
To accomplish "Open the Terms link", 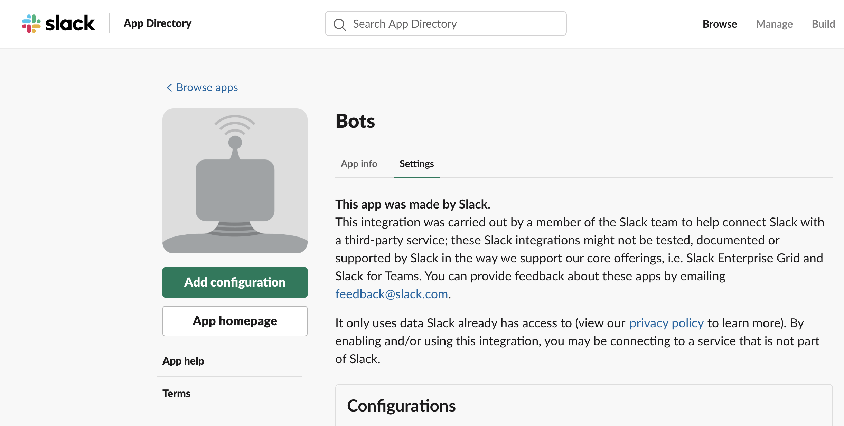I will tap(176, 393).
